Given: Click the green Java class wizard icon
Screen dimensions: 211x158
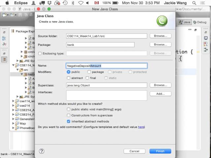Looking at the screenshot, I should (162, 21).
